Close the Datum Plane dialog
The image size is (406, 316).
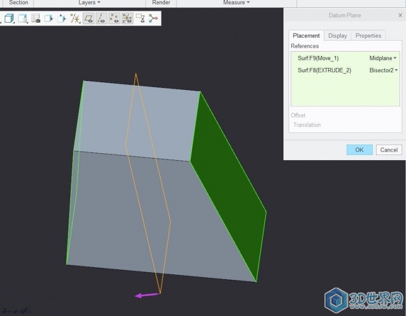[x=400, y=15]
